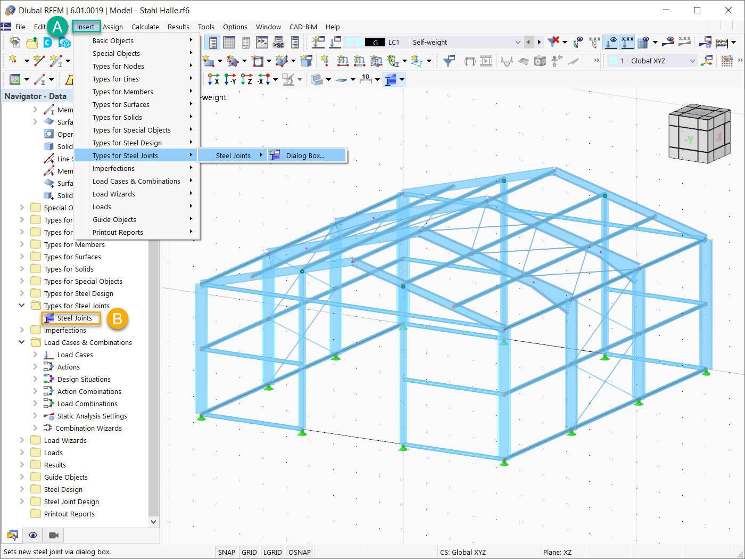Open the Calculate menu

point(145,27)
